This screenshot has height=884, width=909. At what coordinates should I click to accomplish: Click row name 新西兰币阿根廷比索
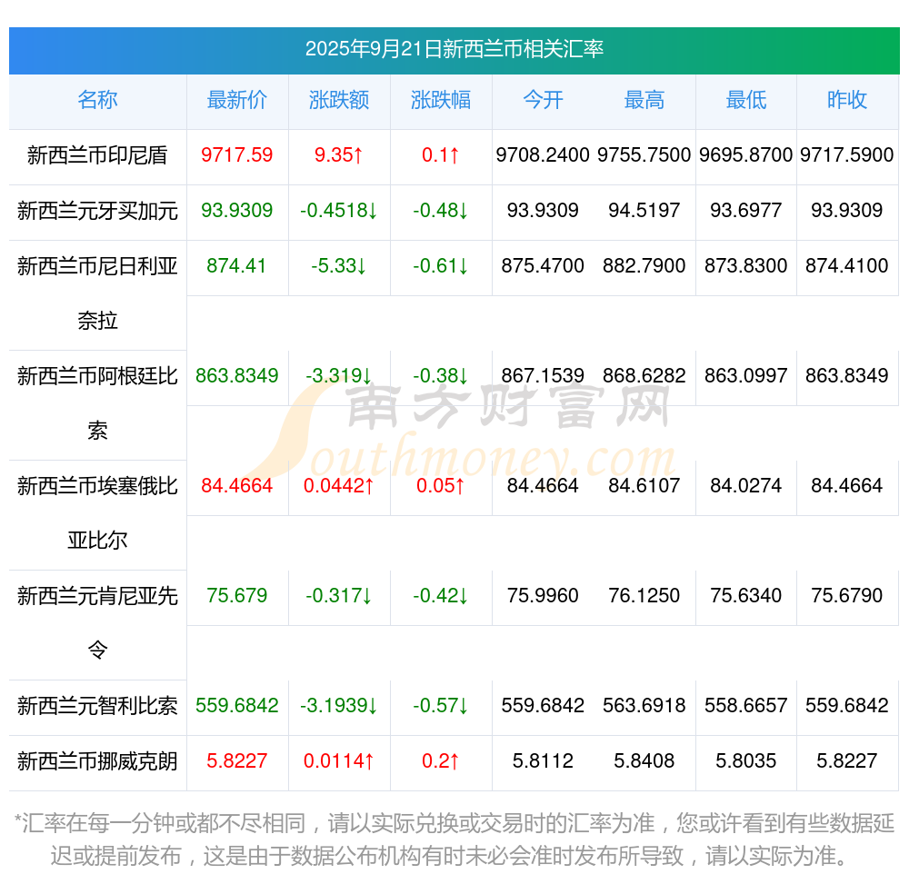(97, 403)
